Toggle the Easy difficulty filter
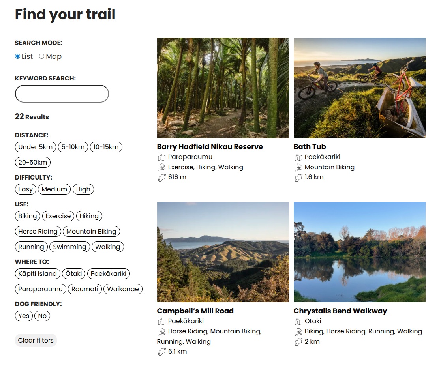The image size is (441, 365). (x=25, y=189)
